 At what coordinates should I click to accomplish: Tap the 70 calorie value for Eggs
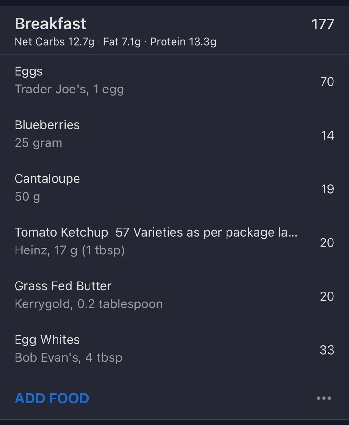pos(327,81)
